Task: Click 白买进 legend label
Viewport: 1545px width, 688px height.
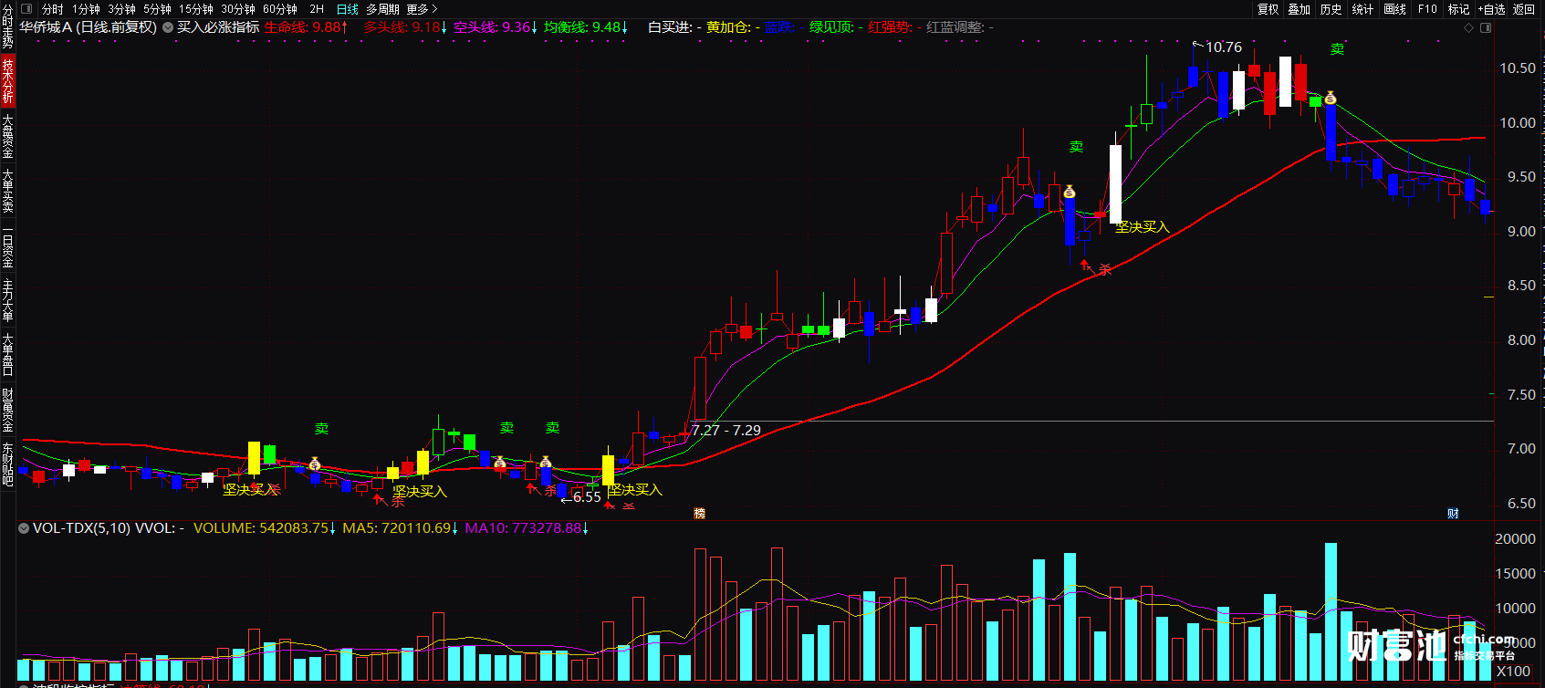Action: click(674, 27)
